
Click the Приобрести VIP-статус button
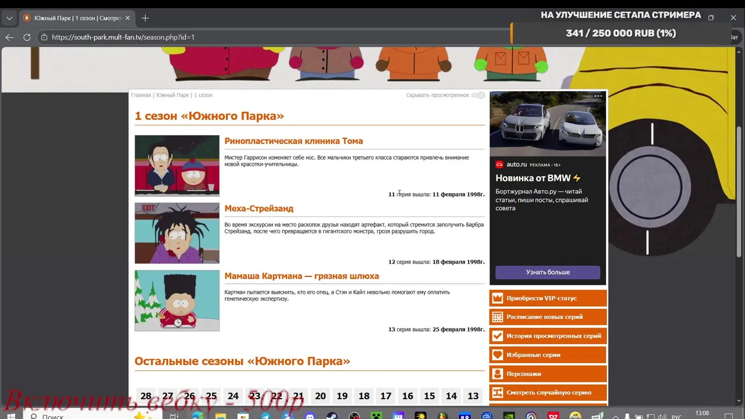(x=548, y=298)
